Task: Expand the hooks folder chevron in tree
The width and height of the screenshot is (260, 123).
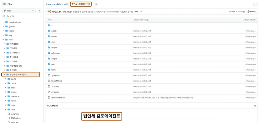Action: [x=3, y=31]
